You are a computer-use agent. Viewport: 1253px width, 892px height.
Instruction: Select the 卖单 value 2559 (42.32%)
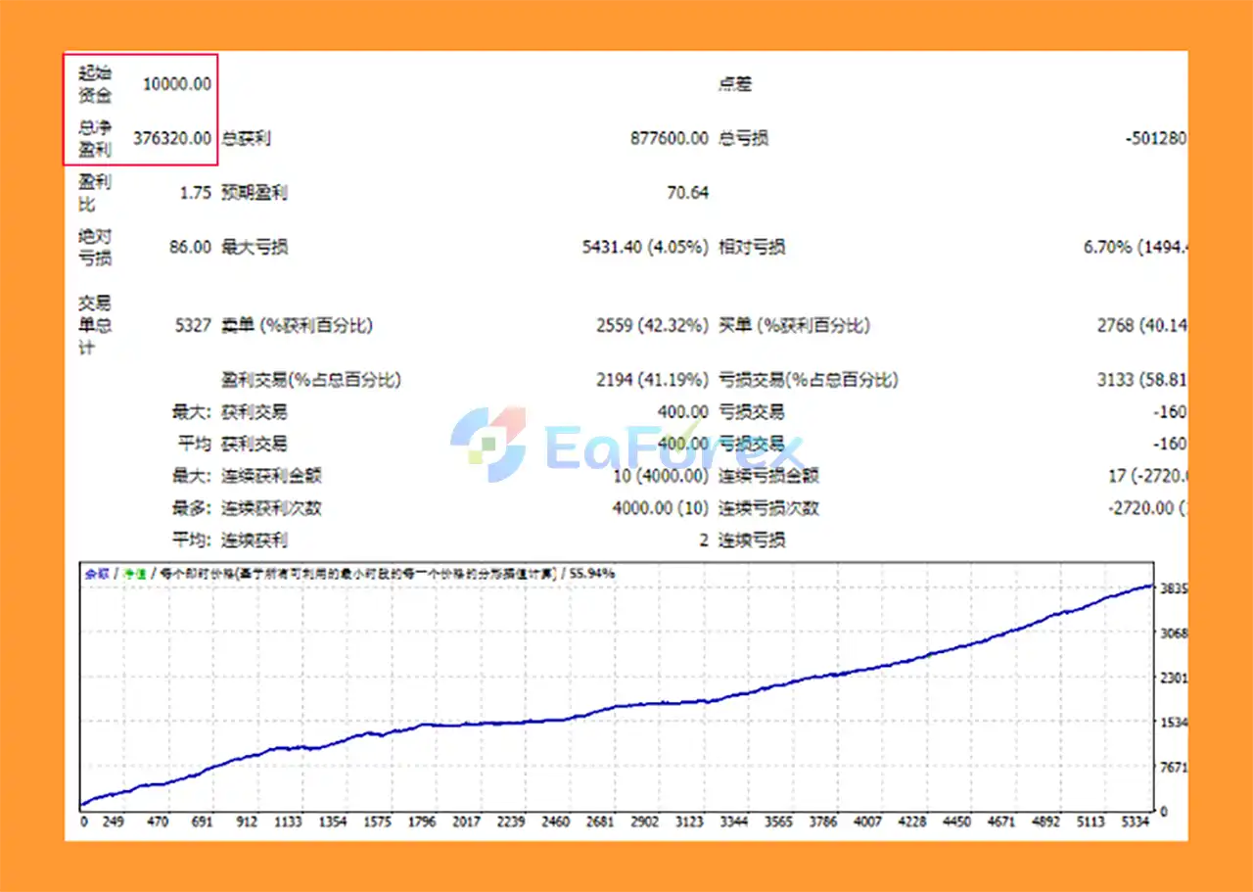(x=652, y=325)
